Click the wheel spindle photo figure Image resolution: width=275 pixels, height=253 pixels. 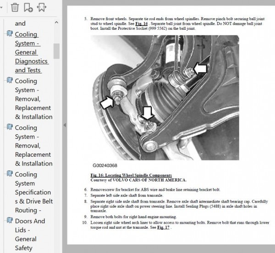click(165, 98)
